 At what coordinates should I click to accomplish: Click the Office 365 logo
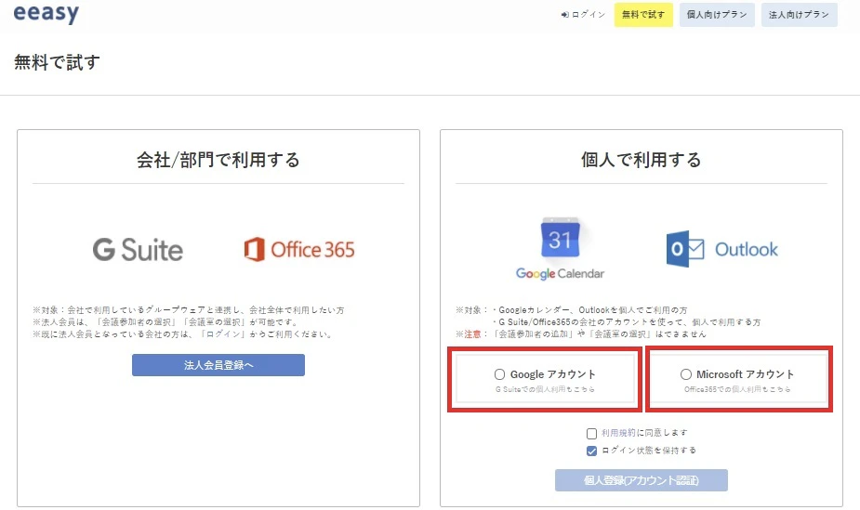point(298,250)
